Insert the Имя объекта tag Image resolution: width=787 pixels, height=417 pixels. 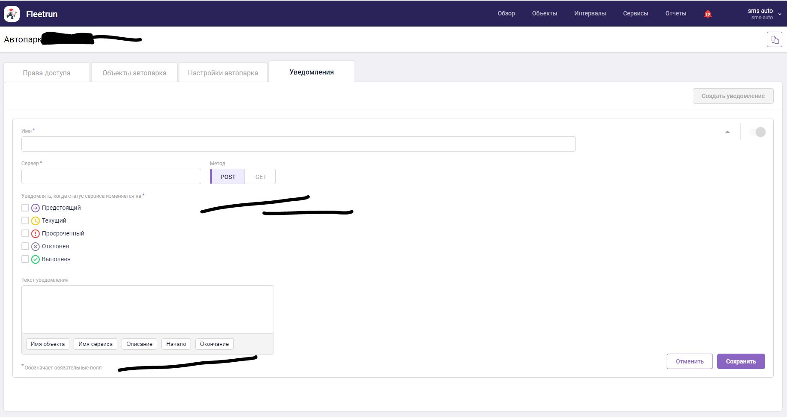pos(48,344)
